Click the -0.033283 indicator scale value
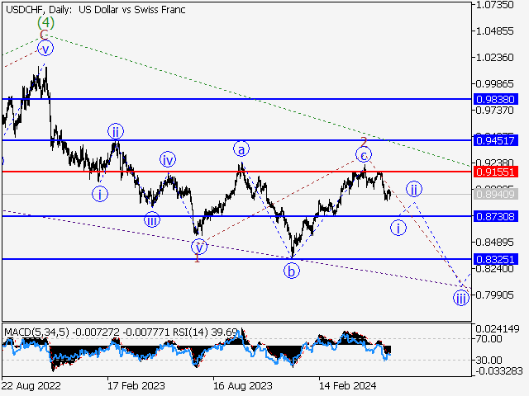This screenshot has height=396, width=529. pyautogui.click(x=499, y=371)
